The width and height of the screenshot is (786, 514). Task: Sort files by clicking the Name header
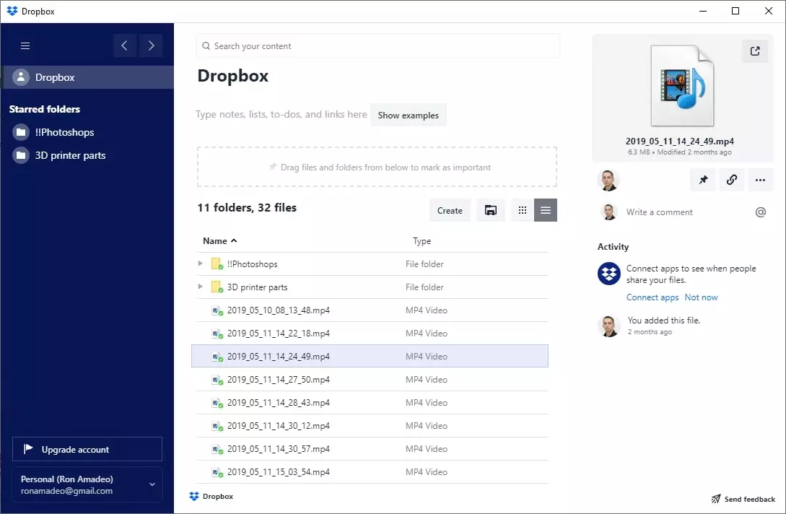click(x=214, y=240)
